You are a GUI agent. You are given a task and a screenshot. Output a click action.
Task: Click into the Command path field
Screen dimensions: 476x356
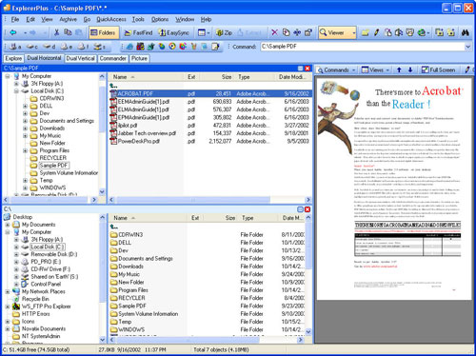362,47
